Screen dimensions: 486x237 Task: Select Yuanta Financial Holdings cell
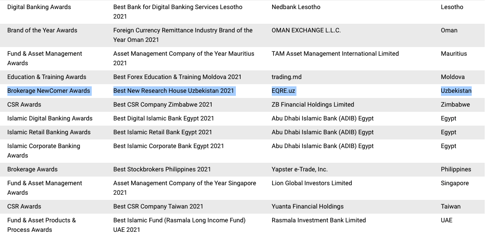pos(307,206)
